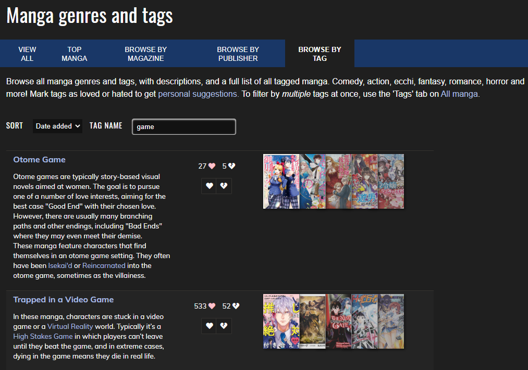This screenshot has height=370, width=528.
Task: Love the Trapped in a Video Game tag
Action: (x=209, y=326)
